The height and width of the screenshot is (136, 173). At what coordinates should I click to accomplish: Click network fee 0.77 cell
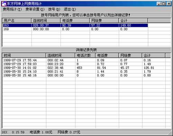124,64
